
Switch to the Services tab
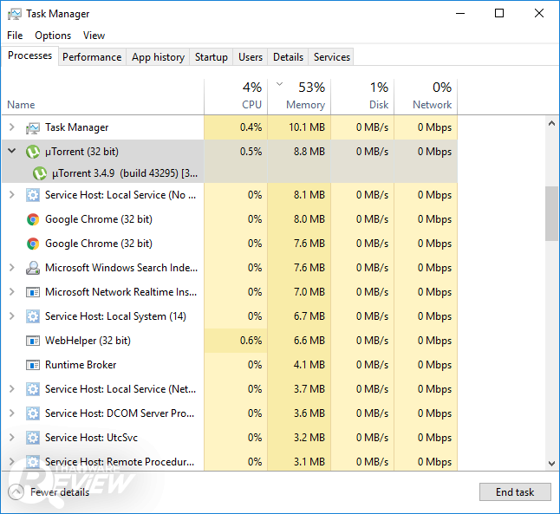331,57
